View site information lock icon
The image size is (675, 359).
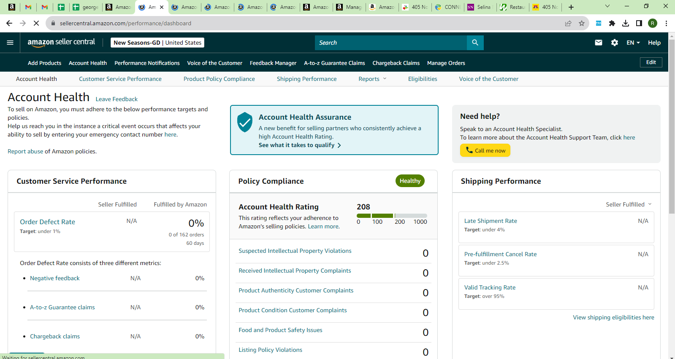tap(53, 23)
